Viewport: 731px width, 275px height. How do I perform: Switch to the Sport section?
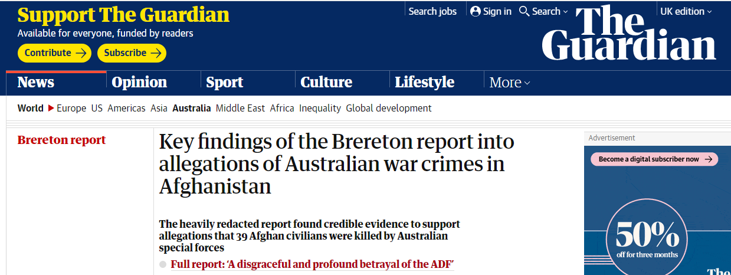tap(224, 83)
